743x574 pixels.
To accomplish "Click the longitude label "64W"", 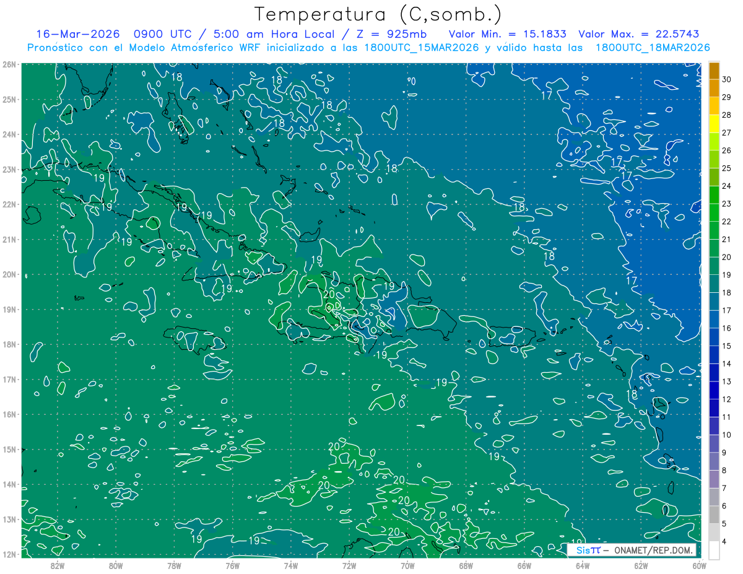I will click(583, 565).
